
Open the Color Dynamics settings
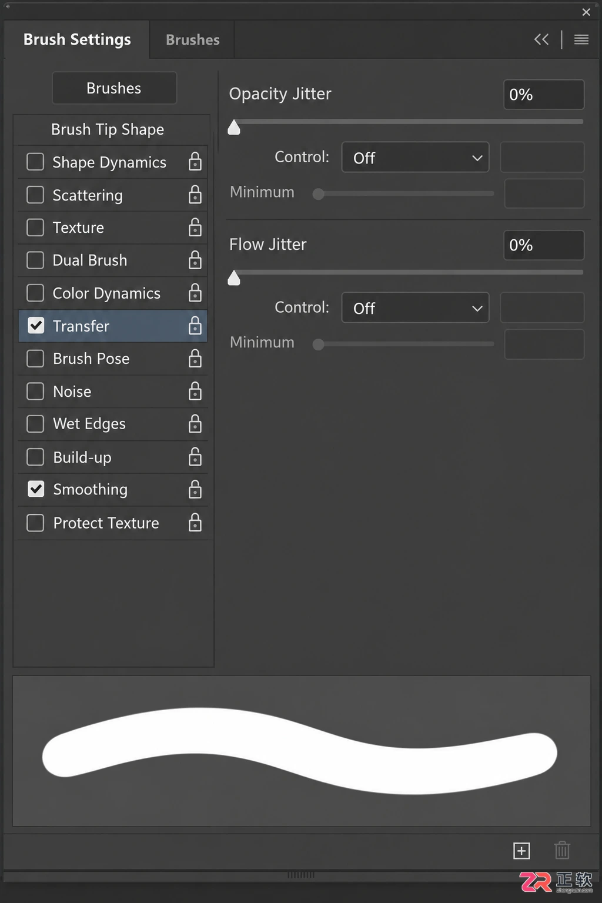tap(106, 293)
